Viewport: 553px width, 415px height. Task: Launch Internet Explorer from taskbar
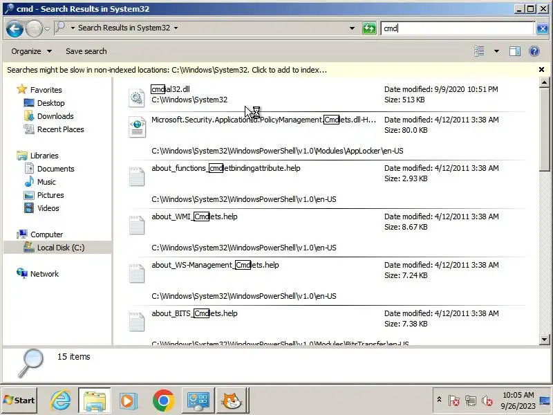pos(60,400)
